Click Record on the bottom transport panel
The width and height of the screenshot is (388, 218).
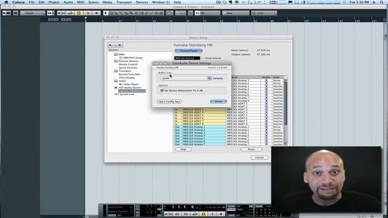tap(221, 214)
